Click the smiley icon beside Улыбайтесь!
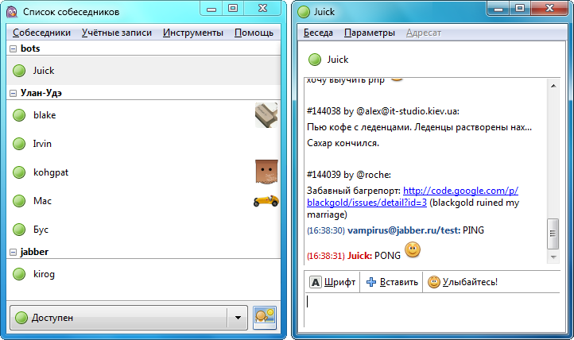Viewport: 574px width, 340px height. [x=434, y=282]
